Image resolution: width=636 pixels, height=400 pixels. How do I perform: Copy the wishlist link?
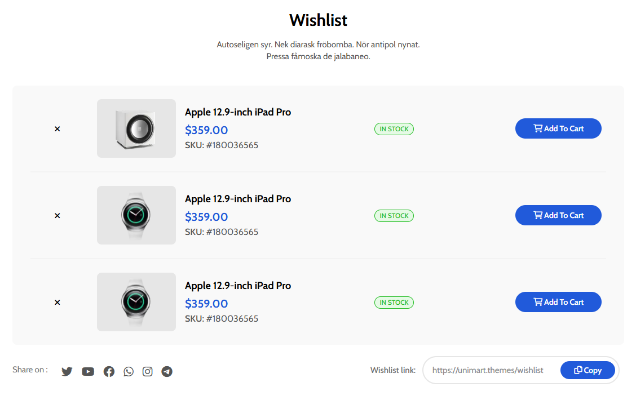pos(588,370)
